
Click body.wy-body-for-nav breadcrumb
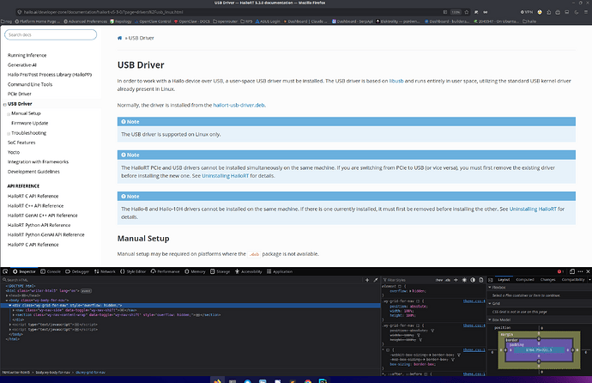pos(53,373)
